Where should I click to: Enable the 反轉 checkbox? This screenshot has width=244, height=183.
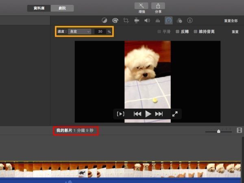click(x=177, y=32)
